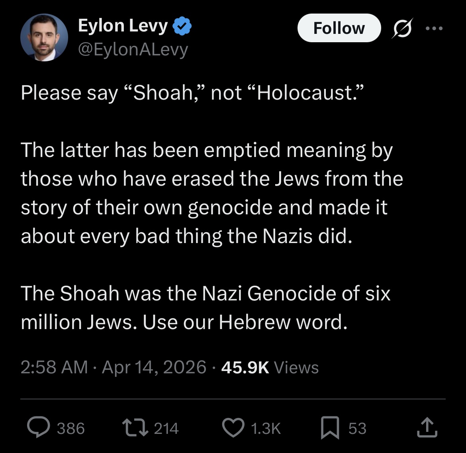This screenshot has height=453, width=466.
Task: Open the @EylonALevy handle link
Action: click(x=133, y=50)
